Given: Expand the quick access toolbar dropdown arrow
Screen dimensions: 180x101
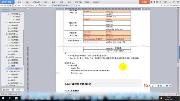Looking at the screenshot, I should click(x=23, y=5).
